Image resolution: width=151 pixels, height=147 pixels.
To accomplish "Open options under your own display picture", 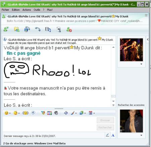I will (x=141, y=135).
